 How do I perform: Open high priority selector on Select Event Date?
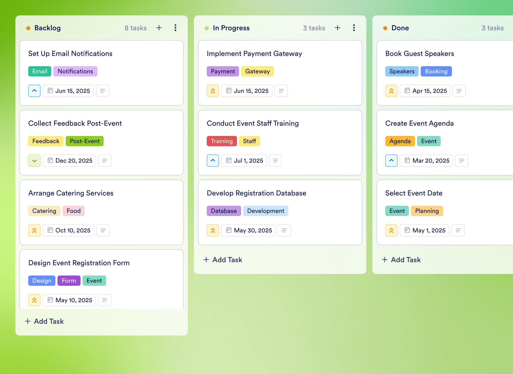coord(391,230)
